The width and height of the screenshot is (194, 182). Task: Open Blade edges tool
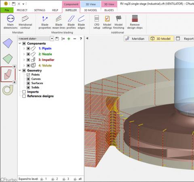[81, 22]
